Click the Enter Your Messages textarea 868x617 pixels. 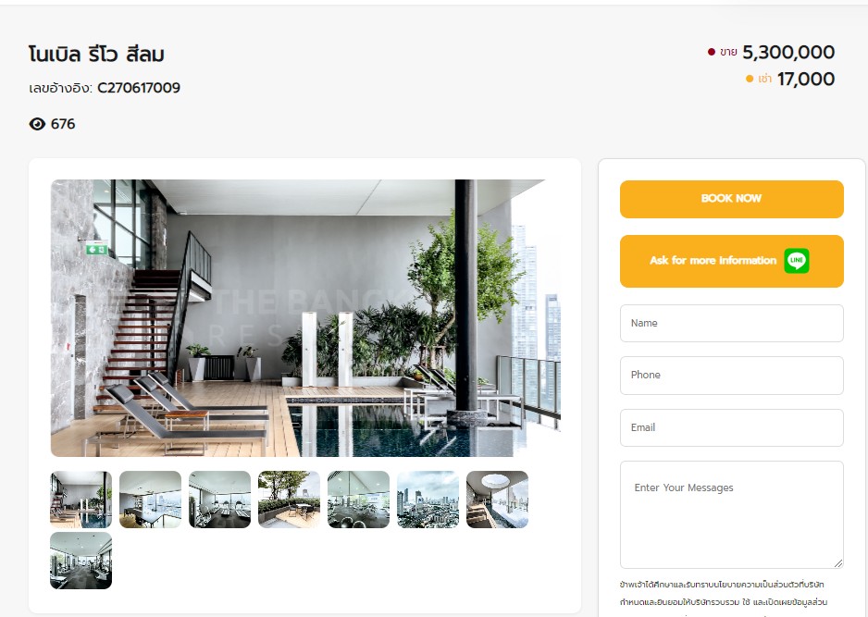coord(731,514)
